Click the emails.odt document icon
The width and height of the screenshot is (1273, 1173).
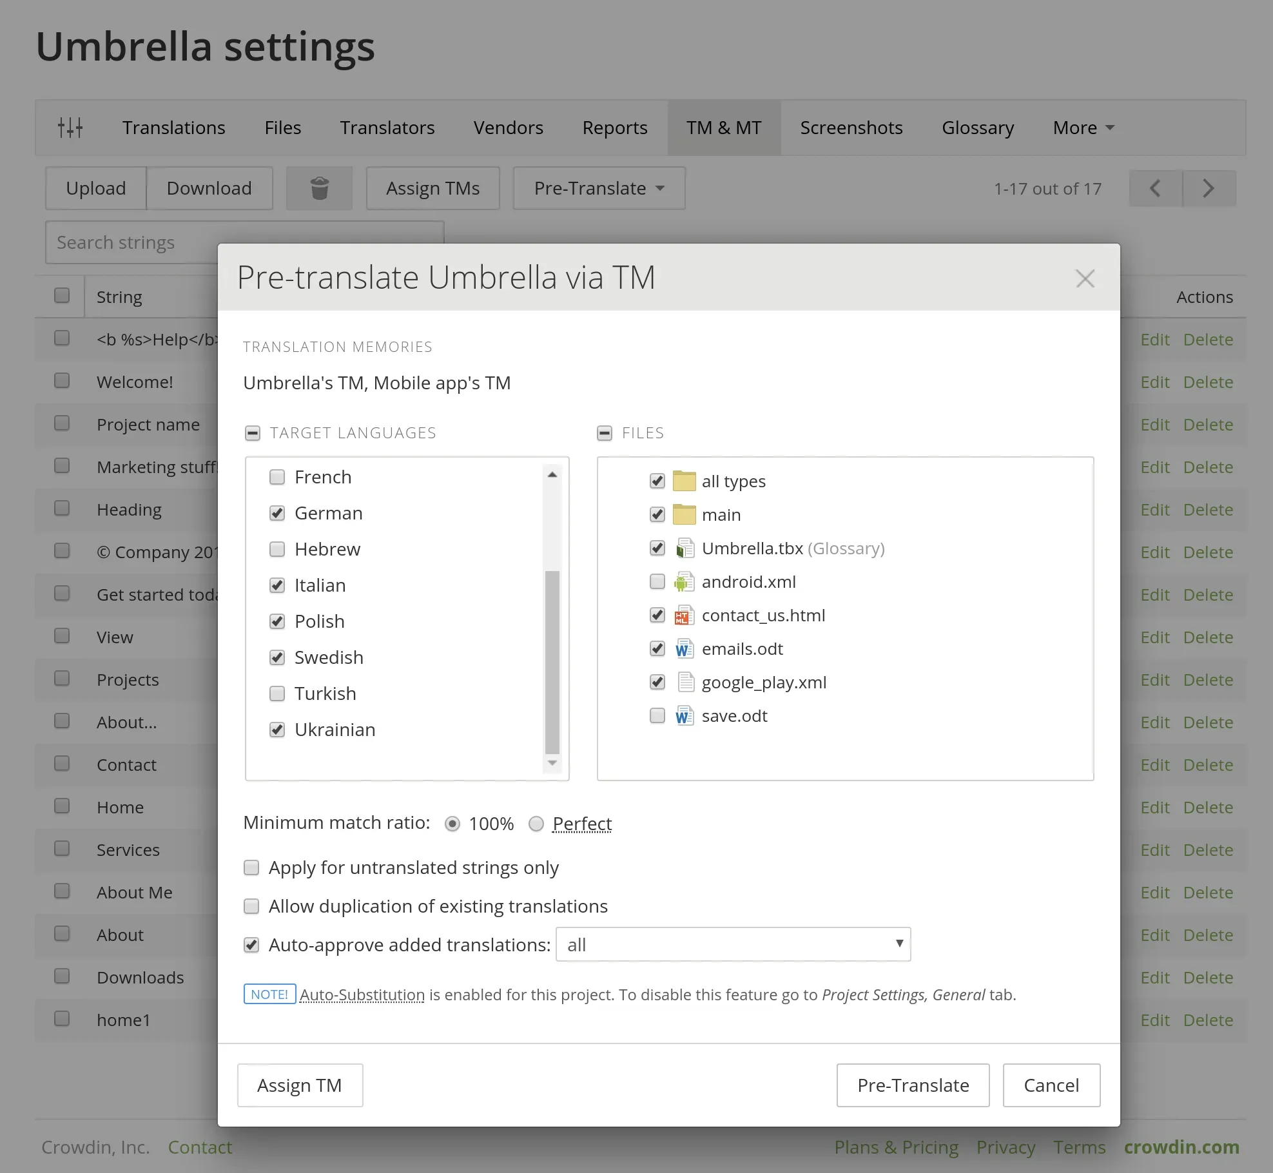point(684,648)
